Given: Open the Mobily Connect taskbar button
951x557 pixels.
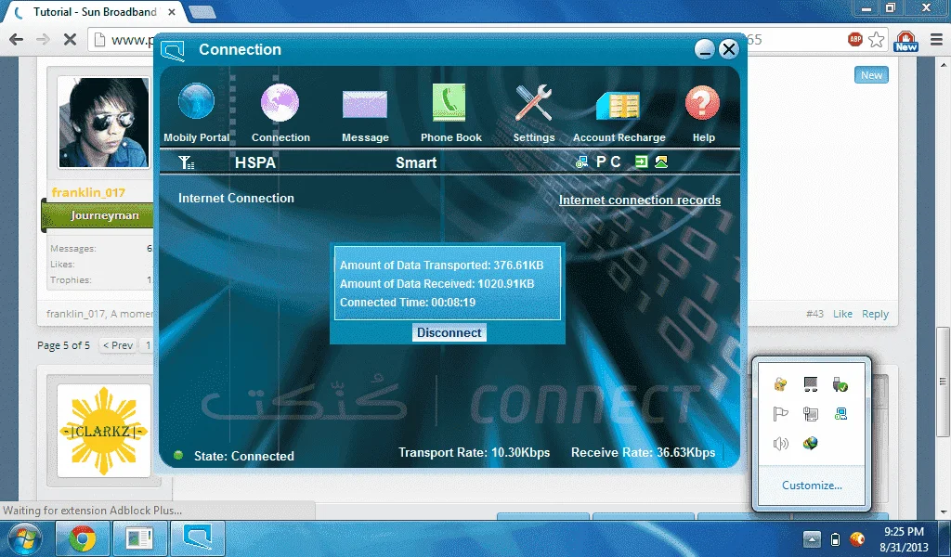Looking at the screenshot, I should (x=197, y=538).
